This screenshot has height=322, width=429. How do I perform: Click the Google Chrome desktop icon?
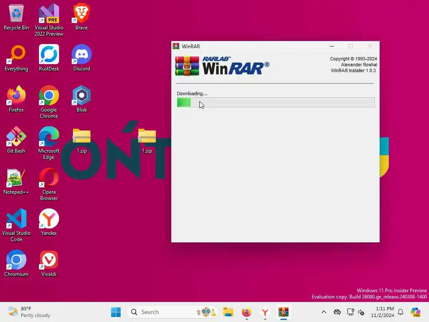49,102
